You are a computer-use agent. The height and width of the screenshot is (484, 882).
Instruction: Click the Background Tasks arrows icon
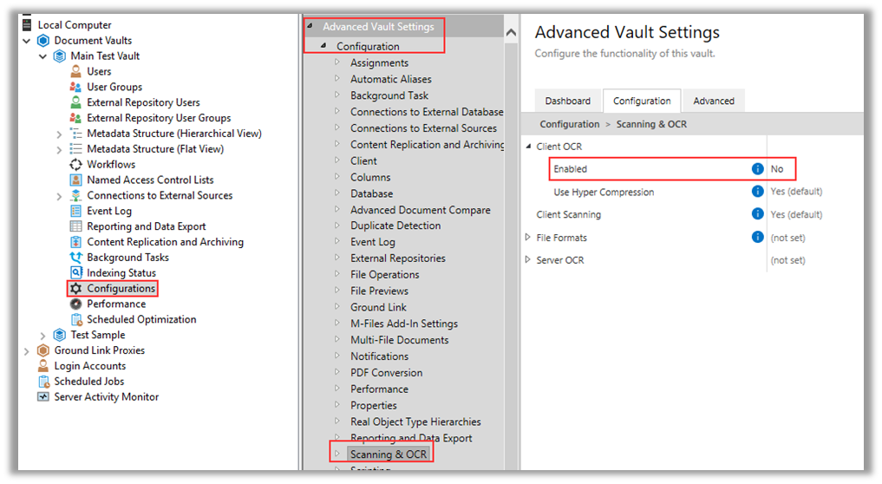75,258
